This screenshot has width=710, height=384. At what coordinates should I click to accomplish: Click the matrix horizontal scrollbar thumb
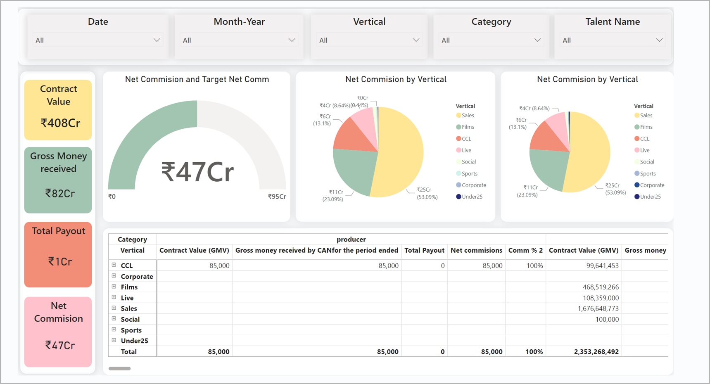point(119,368)
